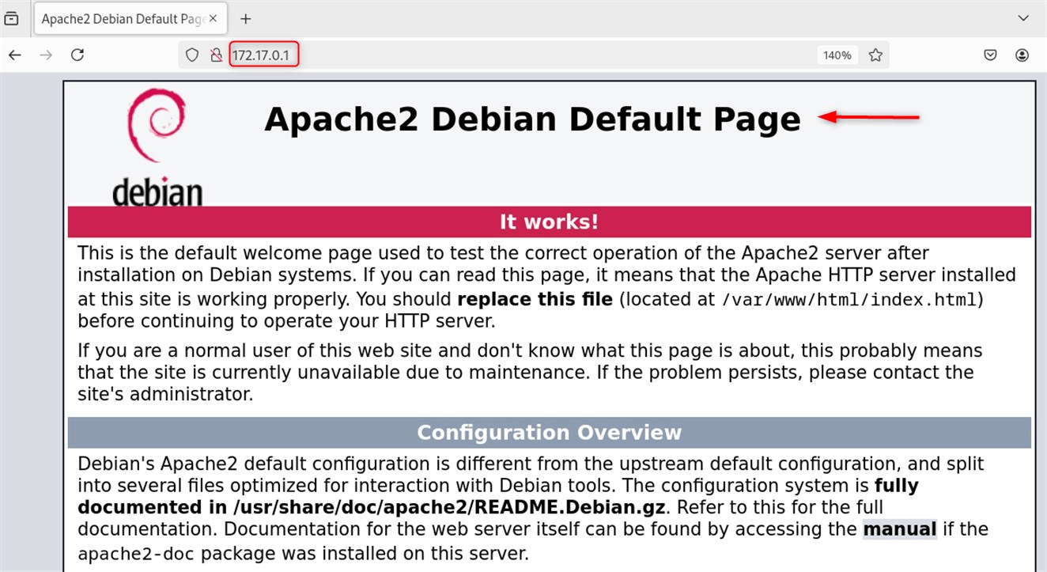Open a new tab with plus button
Viewport: 1047px width, 572px height.
click(245, 18)
